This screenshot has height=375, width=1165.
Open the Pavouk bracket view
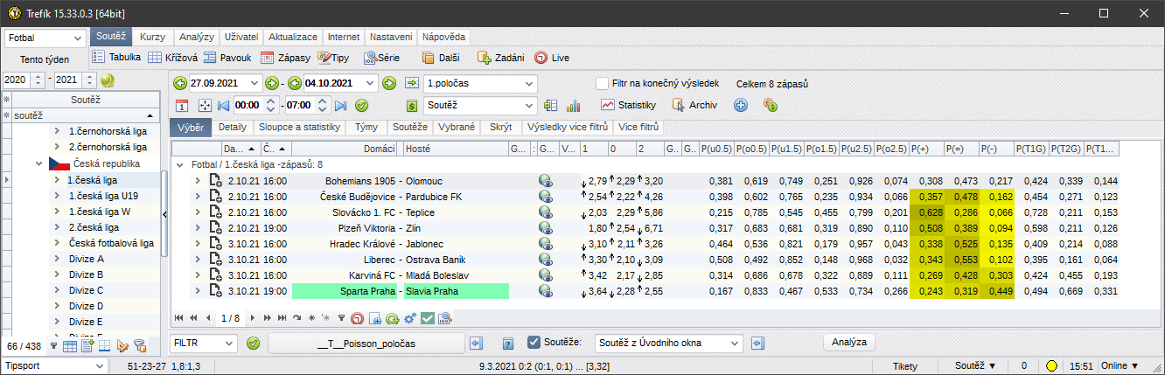[227, 58]
